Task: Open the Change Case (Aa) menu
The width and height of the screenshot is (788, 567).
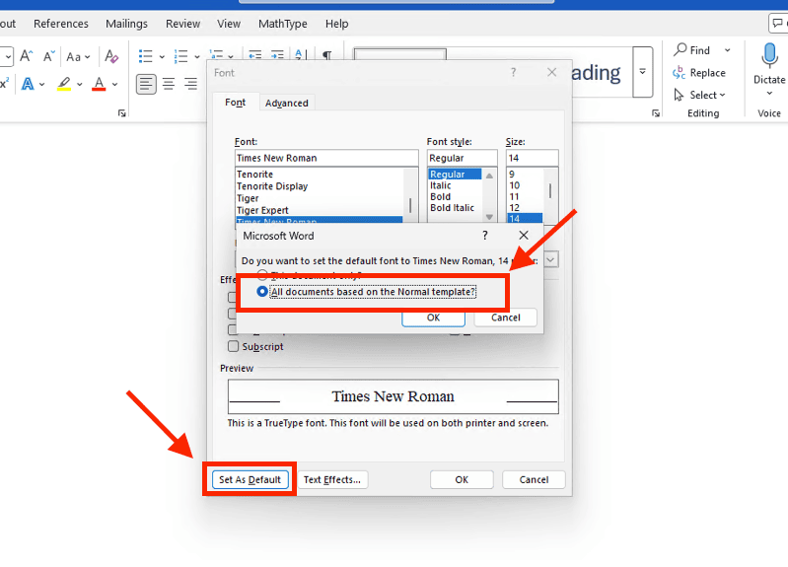Action: 78,57
